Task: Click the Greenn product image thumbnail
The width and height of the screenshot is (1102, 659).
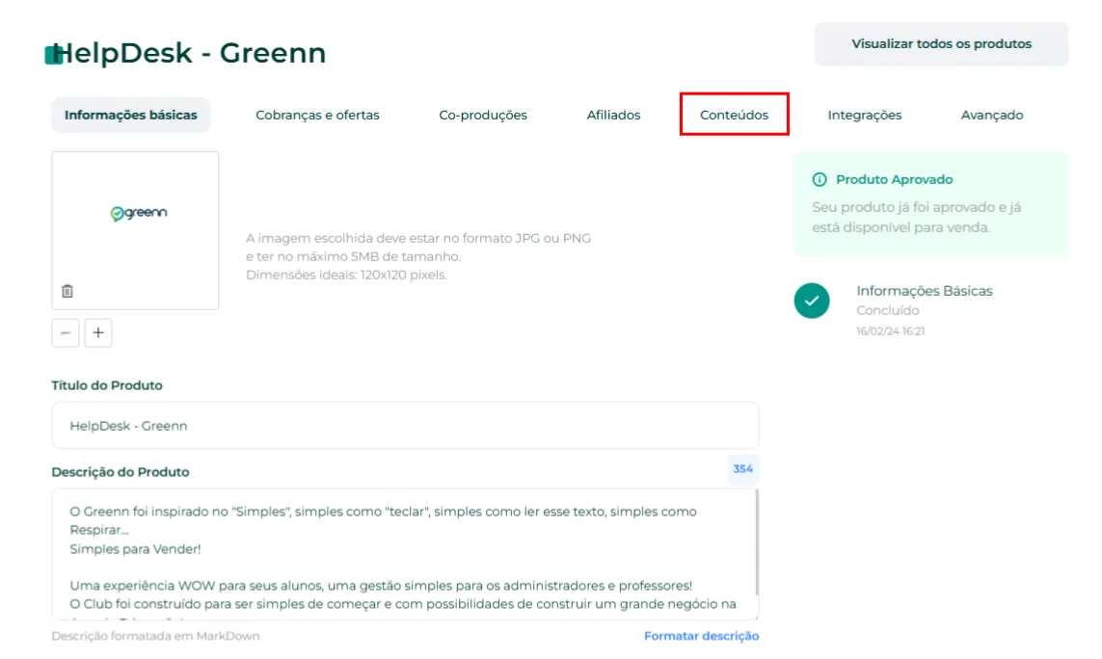Action: click(x=135, y=230)
